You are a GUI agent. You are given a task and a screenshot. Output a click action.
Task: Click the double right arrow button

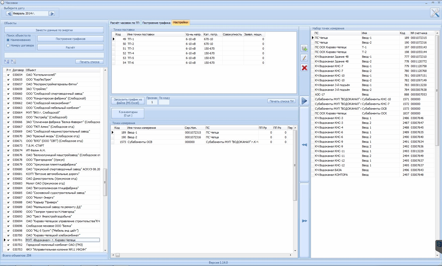304,221
